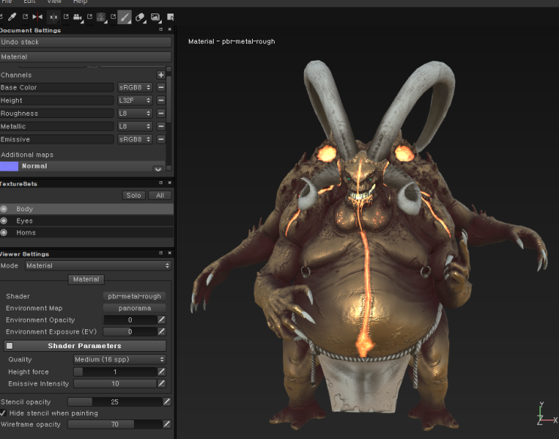This screenshot has width=559, height=439.
Task: Open the Help menu
Action: pyautogui.click(x=80, y=2)
